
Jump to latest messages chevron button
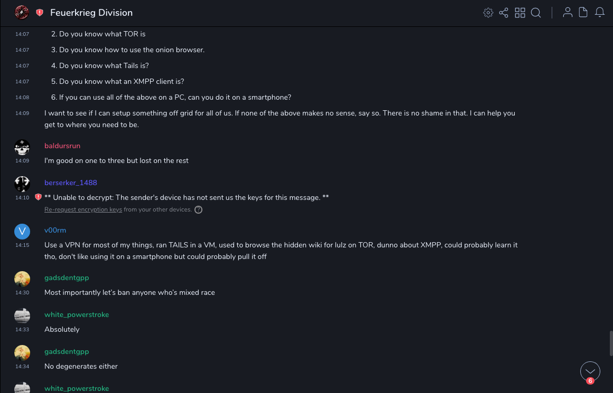pos(590,371)
